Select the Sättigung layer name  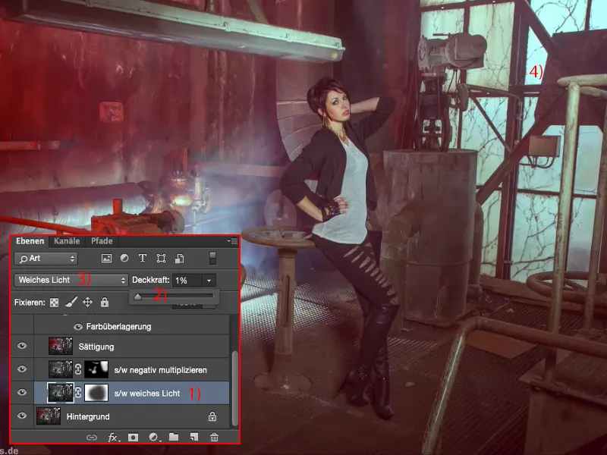pos(96,347)
